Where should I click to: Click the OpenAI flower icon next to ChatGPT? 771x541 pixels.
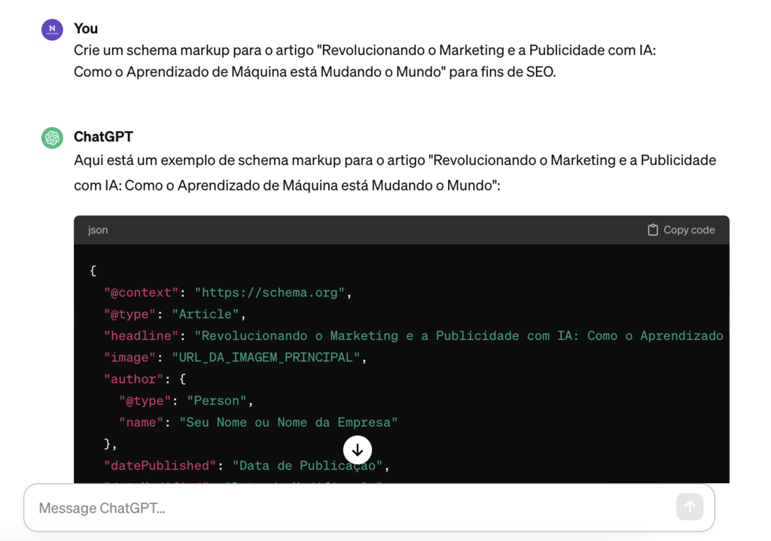(51, 137)
